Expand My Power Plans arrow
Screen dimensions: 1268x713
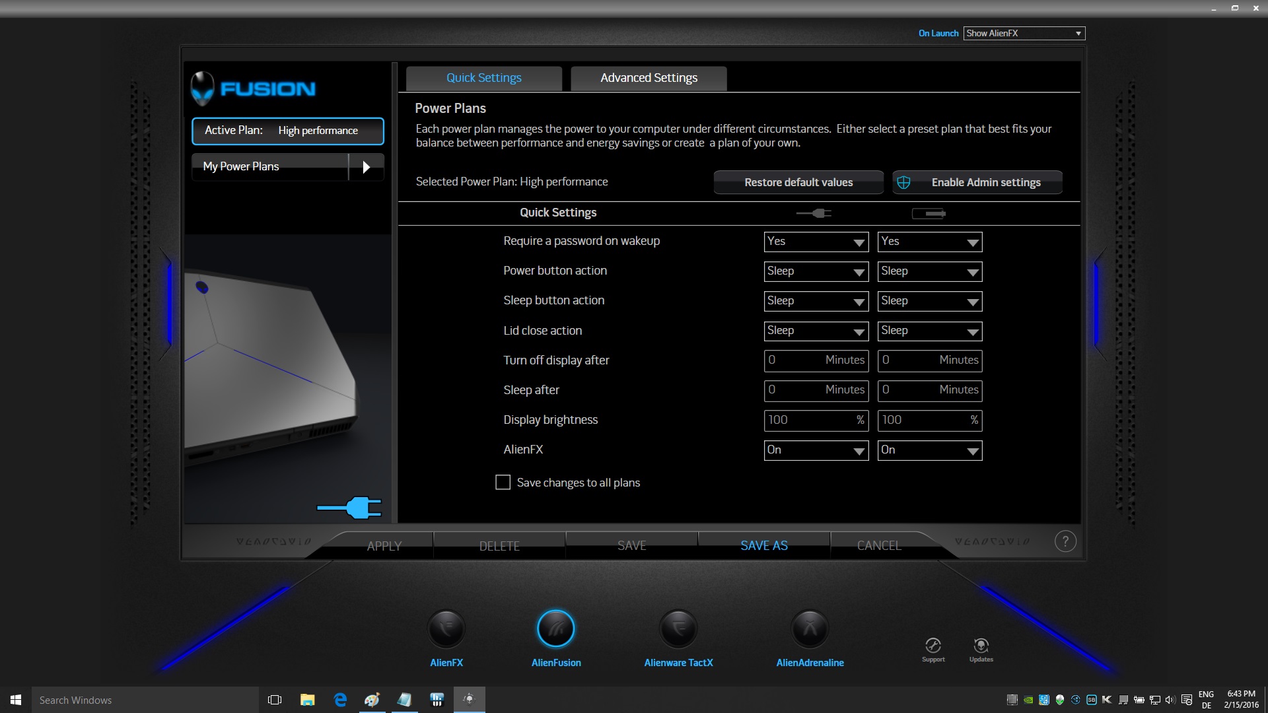pos(367,167)
